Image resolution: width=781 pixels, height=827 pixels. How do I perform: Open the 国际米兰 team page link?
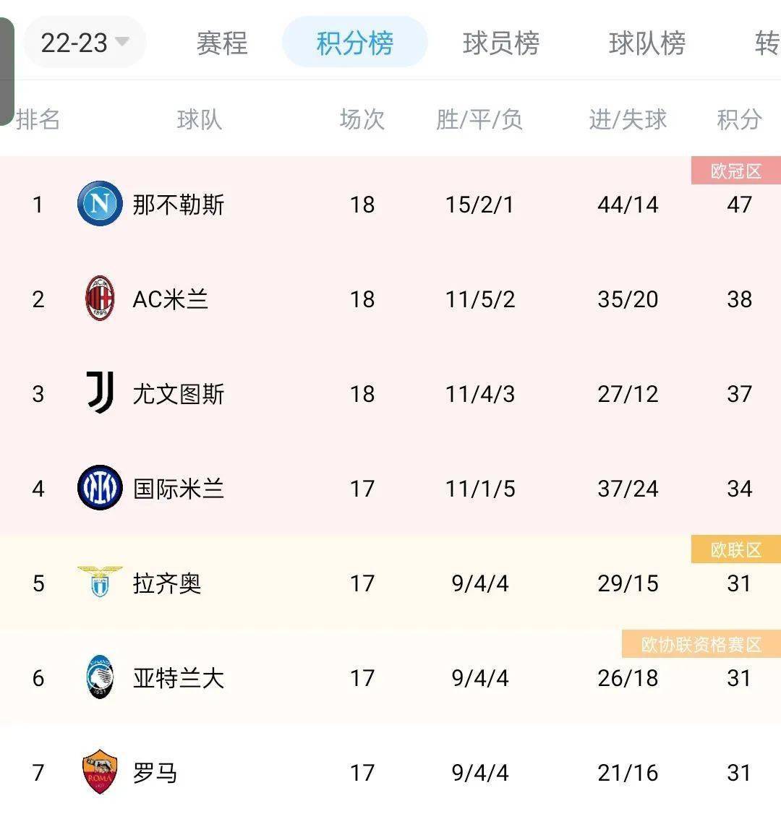[179, 489]
